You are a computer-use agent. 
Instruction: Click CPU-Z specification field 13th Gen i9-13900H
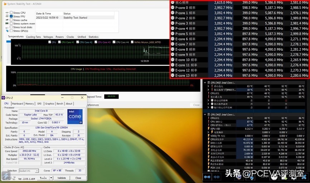click(52, 128)
